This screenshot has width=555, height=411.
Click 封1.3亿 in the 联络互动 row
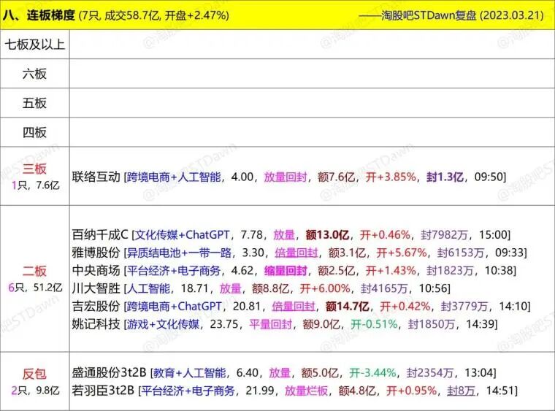(x=445, y=177)
